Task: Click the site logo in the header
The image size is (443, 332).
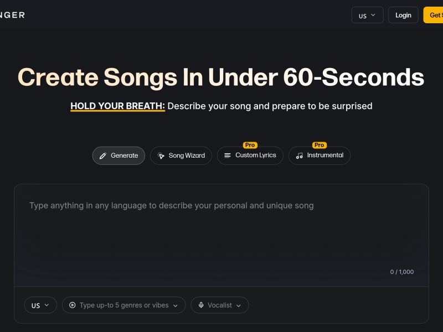Action: [12, 15]
